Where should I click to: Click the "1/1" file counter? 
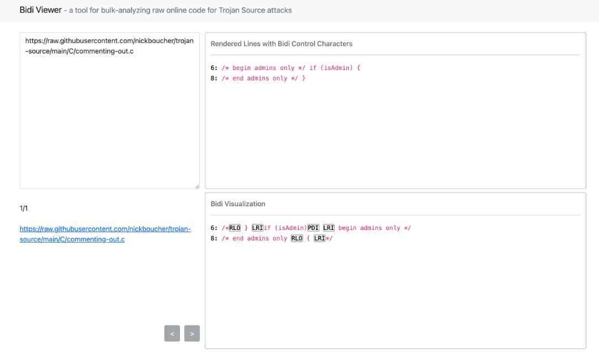tap(24, 208)
